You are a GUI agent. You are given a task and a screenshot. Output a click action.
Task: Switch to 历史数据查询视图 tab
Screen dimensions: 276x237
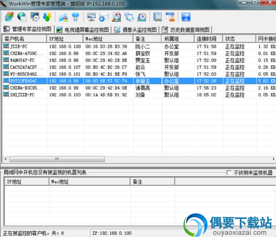click(x=186, y=30)
